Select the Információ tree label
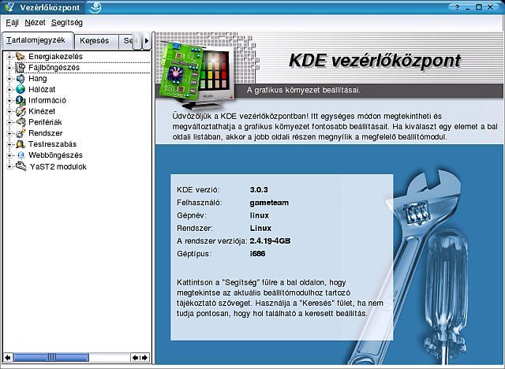This screenshot has height=369, width=505. pos(47,100)
